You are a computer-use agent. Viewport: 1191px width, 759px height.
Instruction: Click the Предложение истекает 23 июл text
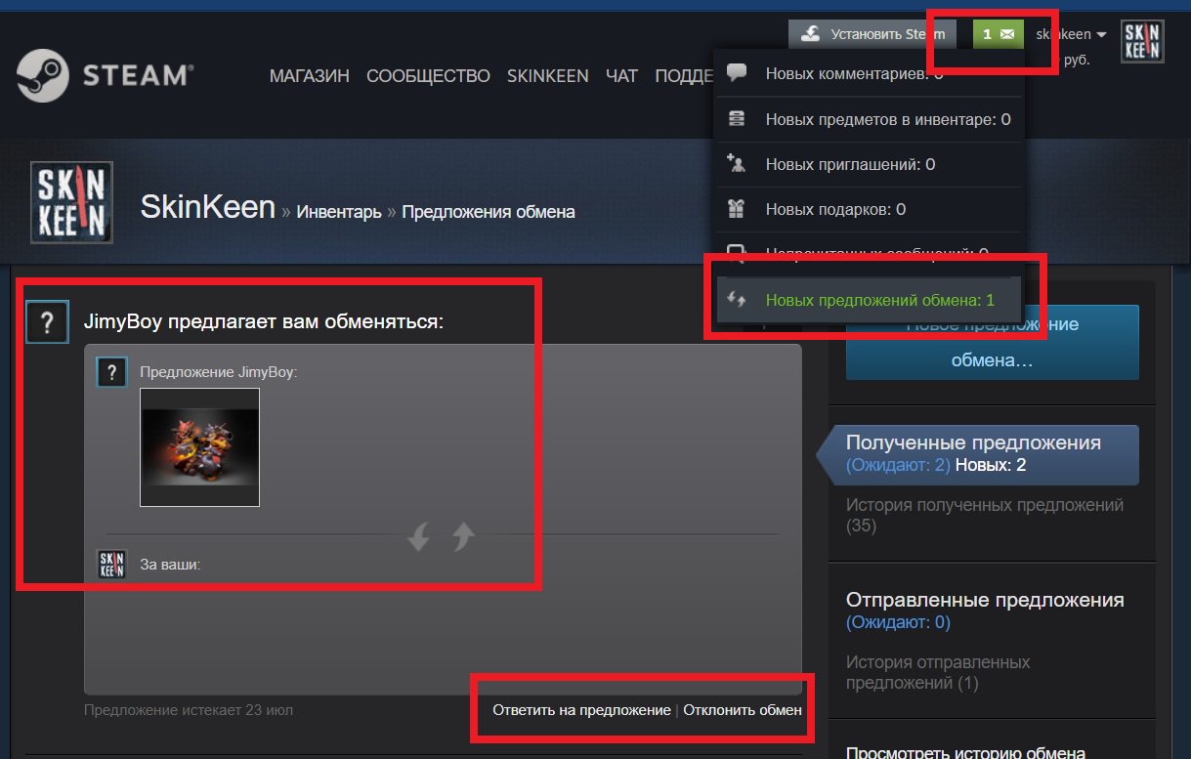point(189,710)
